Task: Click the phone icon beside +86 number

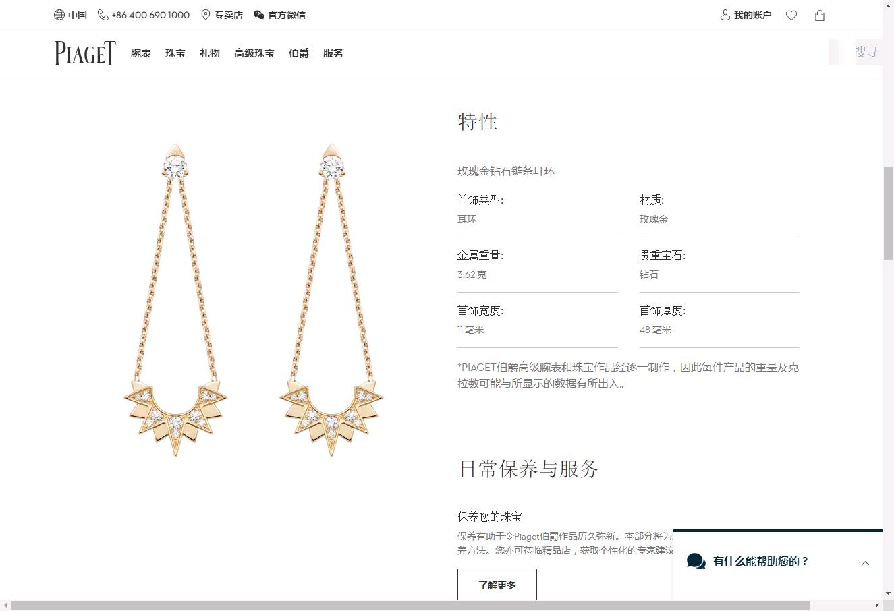Action: pyautogui.click(x=103, y=15)
